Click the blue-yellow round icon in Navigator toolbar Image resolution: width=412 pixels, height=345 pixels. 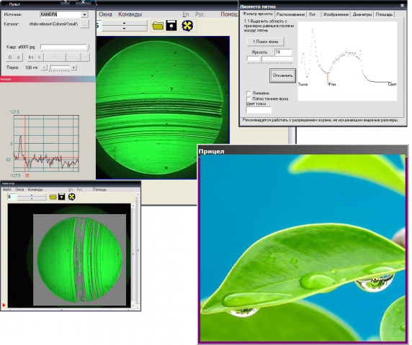click(72, 197)
